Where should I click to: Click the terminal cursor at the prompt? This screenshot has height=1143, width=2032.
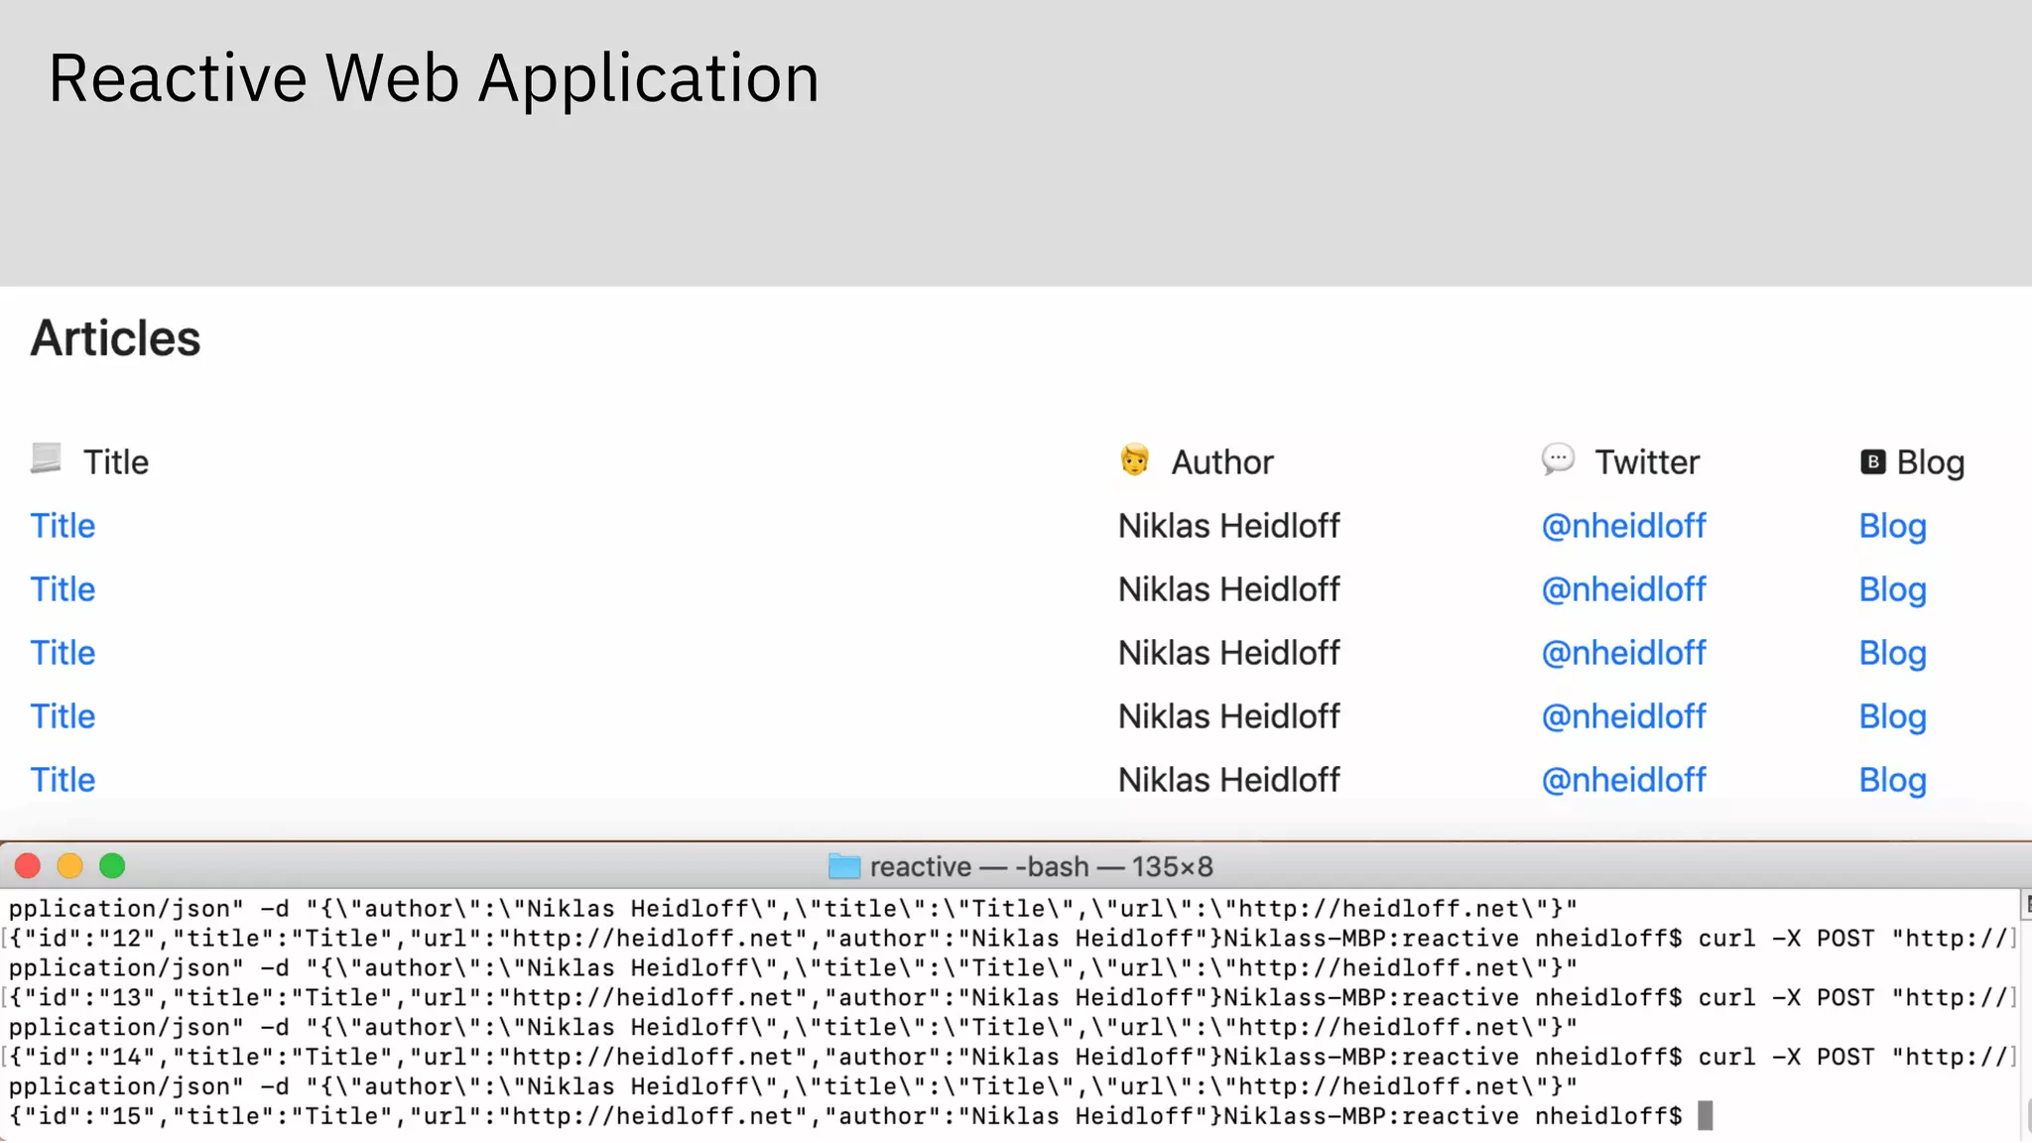pyautogui.click(x=1705, y=1116)
